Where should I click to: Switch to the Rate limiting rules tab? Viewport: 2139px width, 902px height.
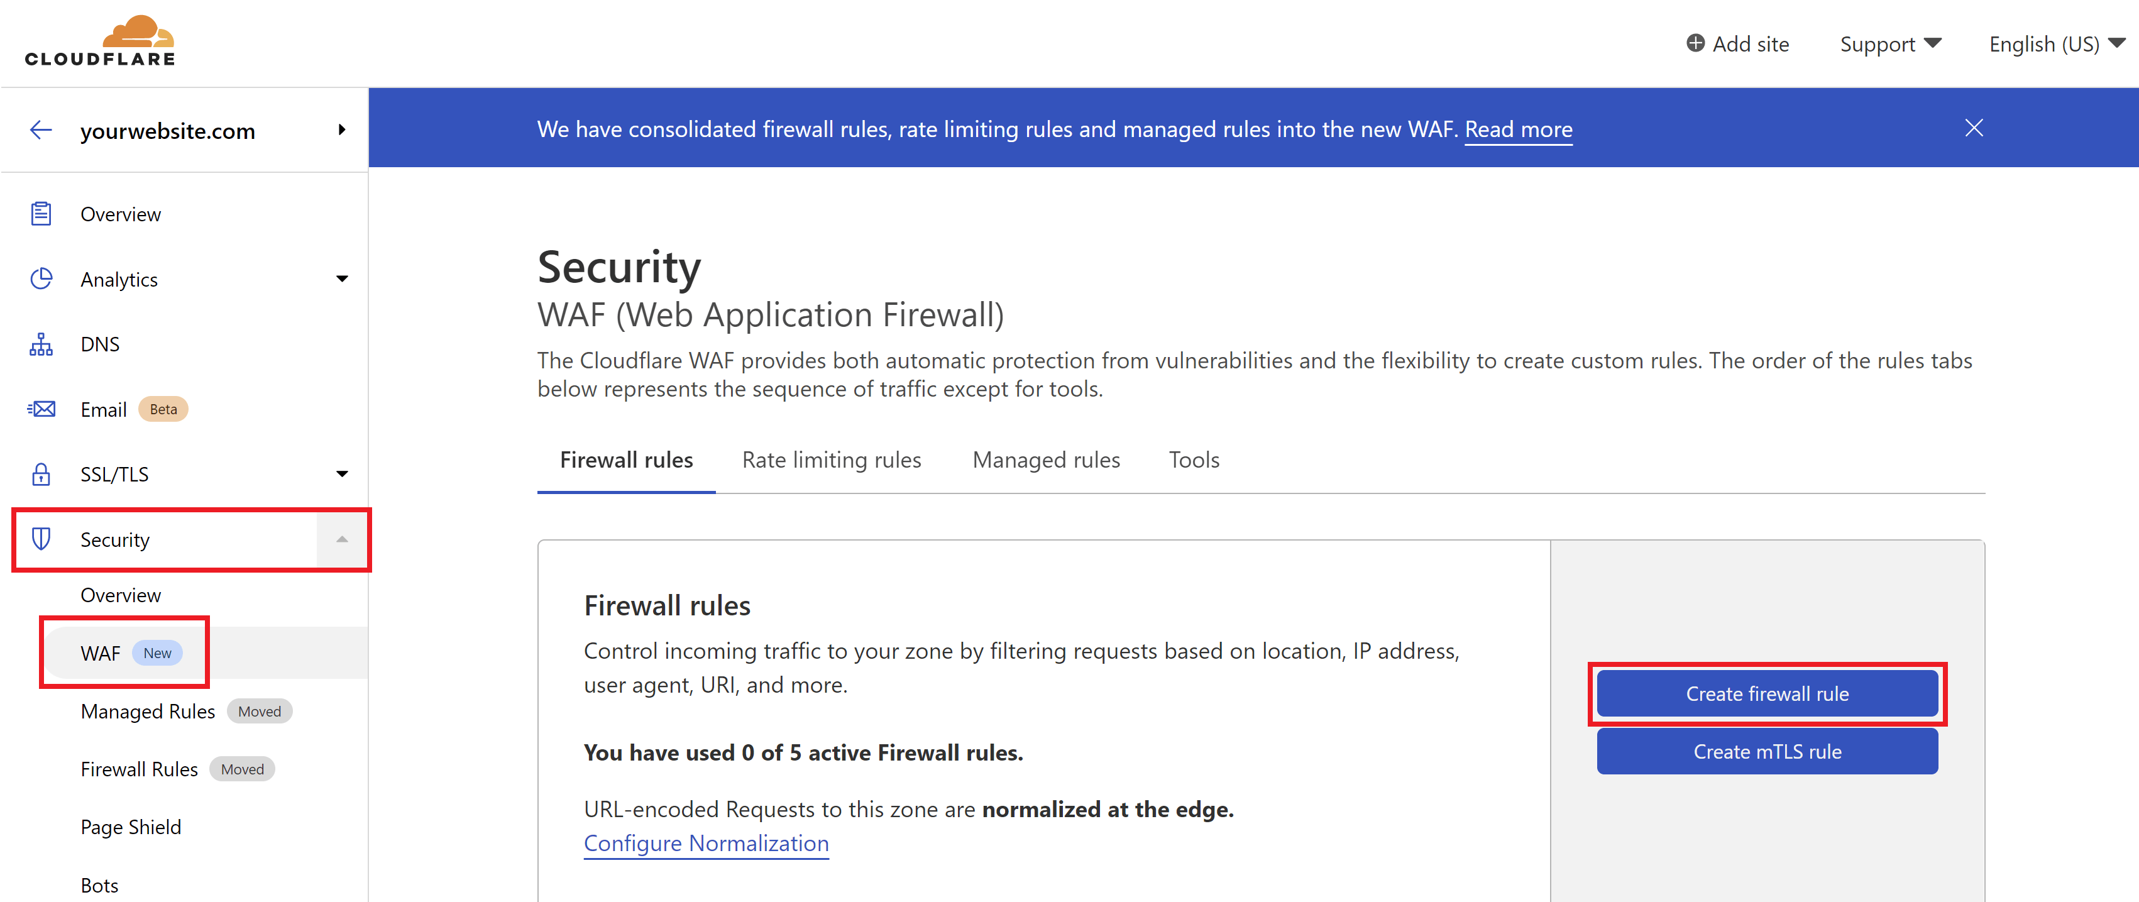tap(833, 460)
